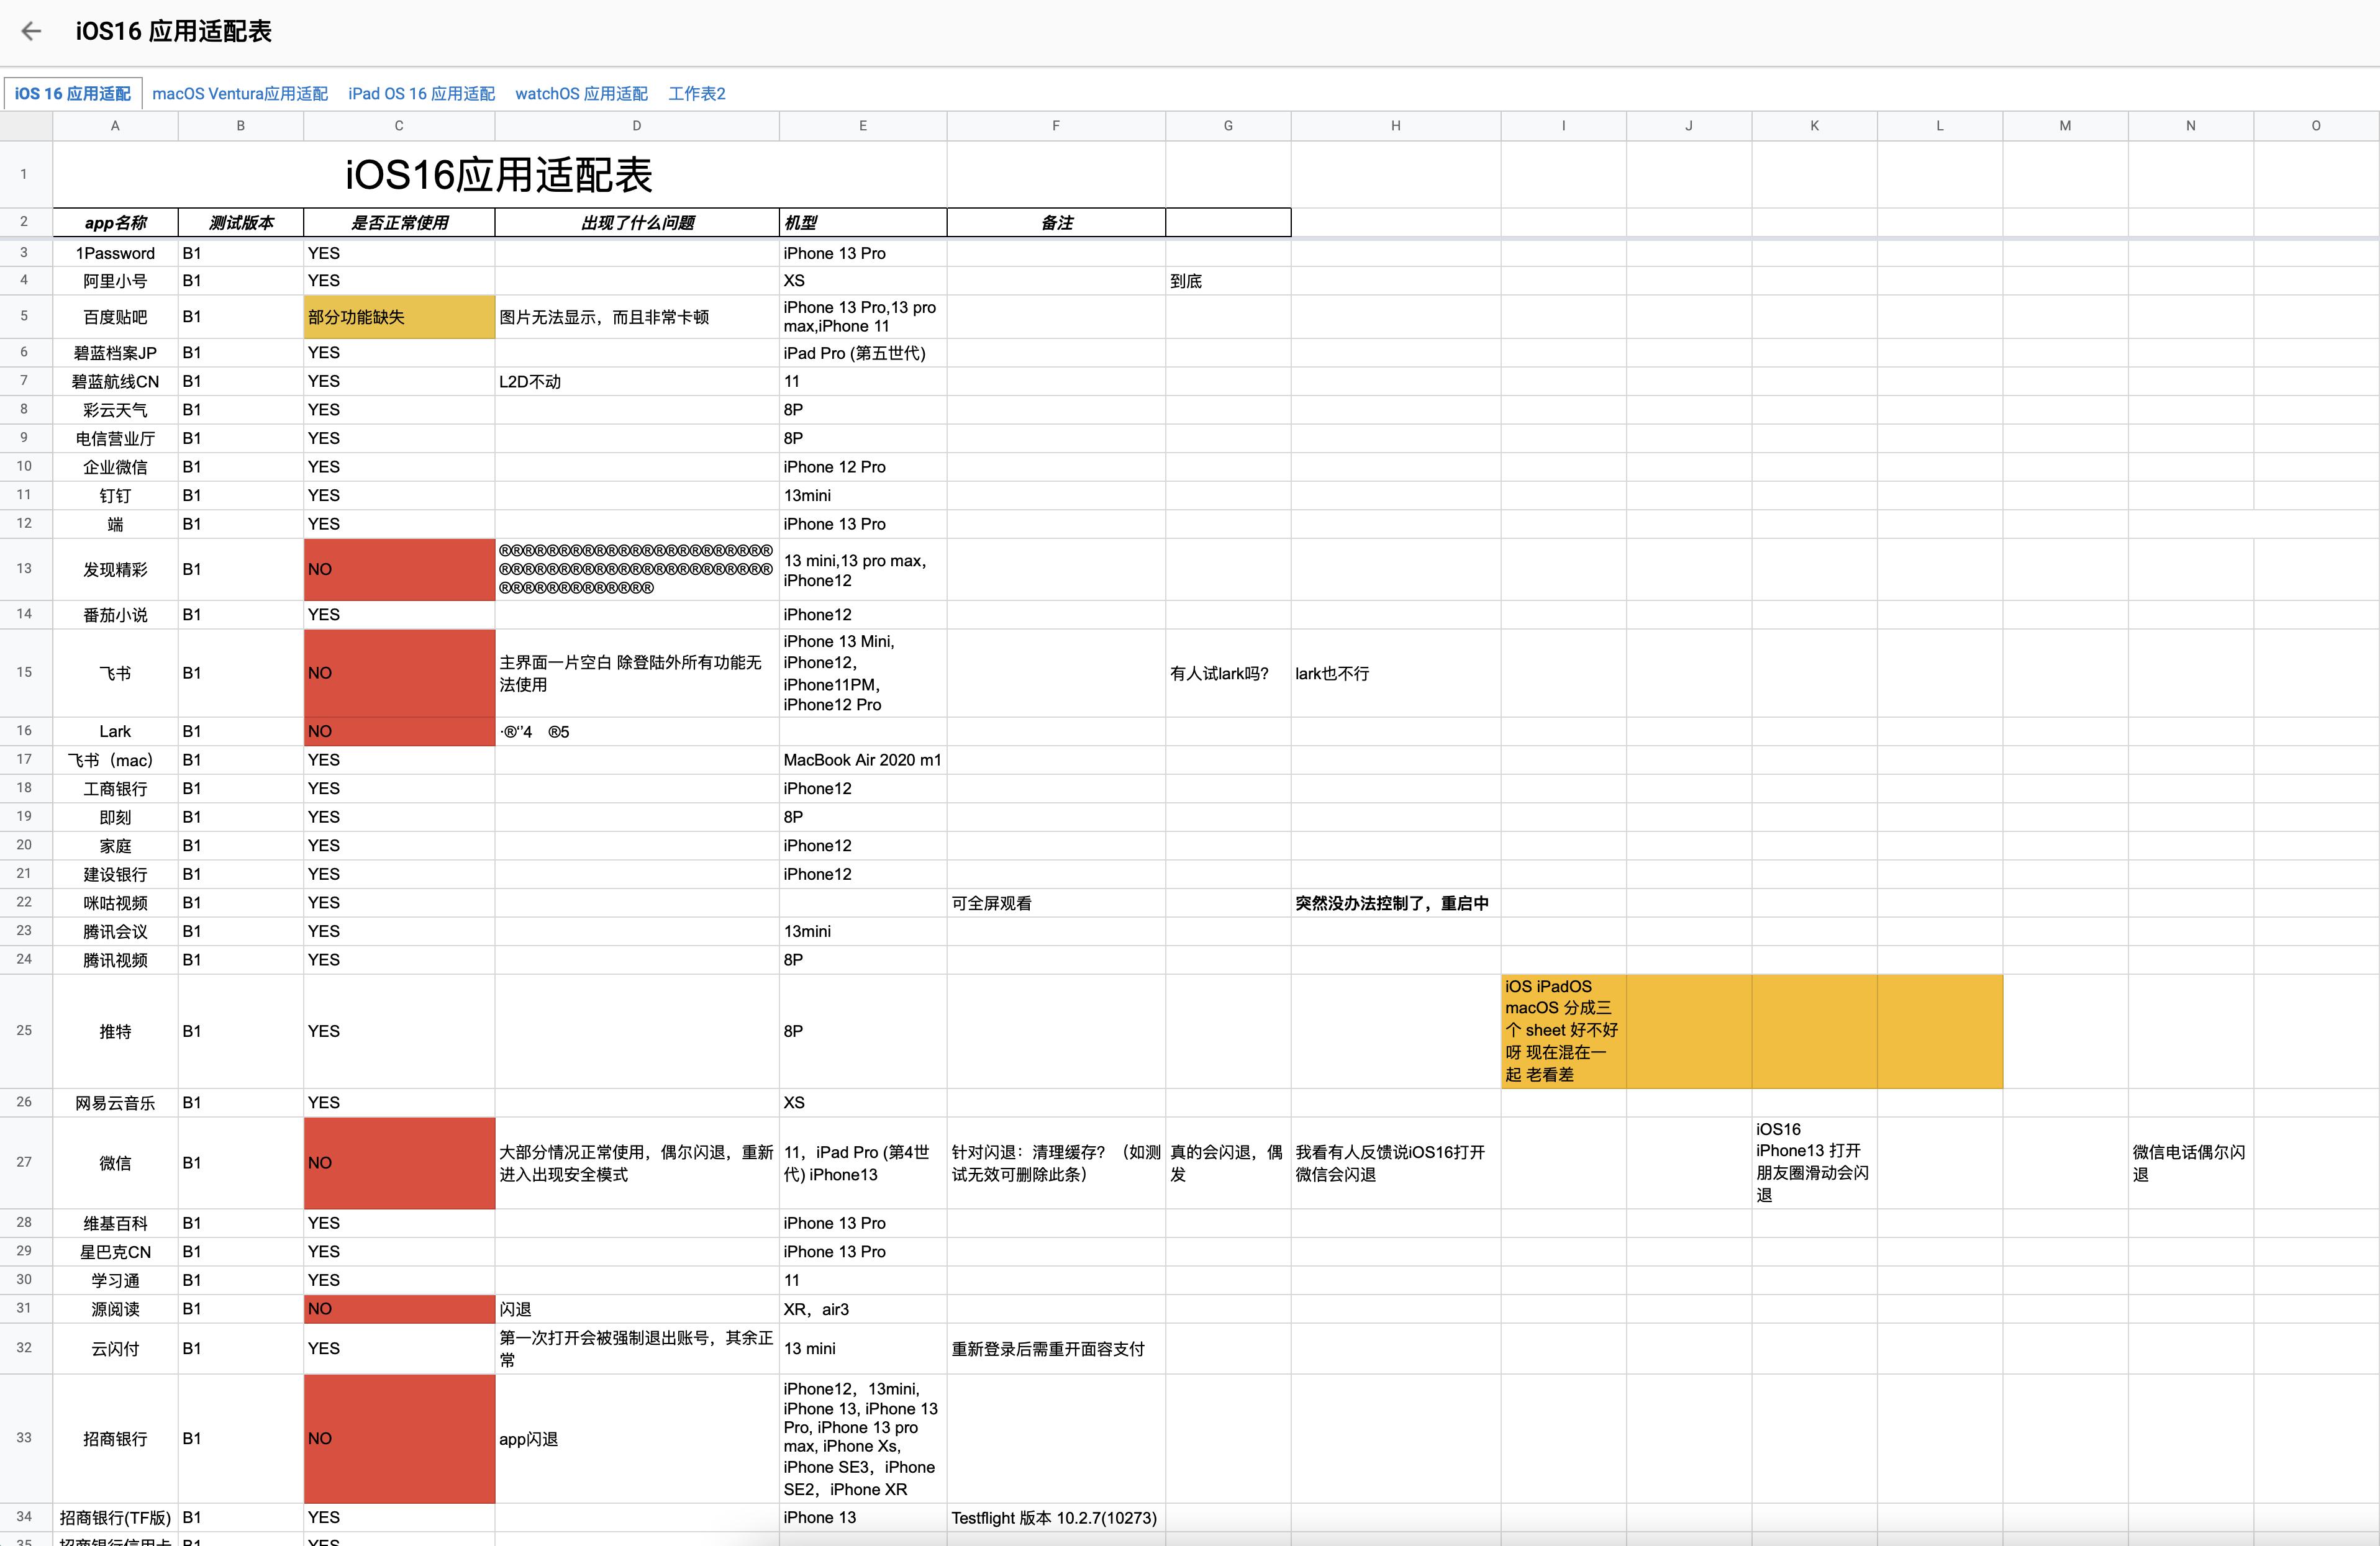Viewport: 2380px width, 1546px height.
Task: Click the iOS 16 应用适配 tab
Action: [x=72, y=94]
